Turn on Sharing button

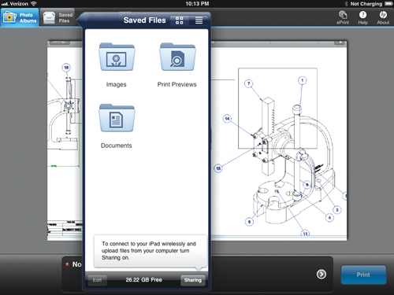tap(193, 280)
